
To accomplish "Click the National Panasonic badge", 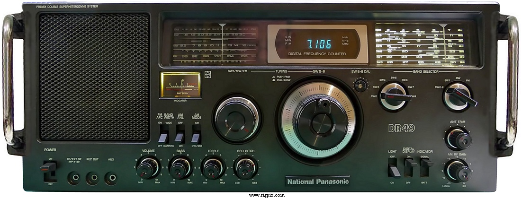I will (318, 182).
